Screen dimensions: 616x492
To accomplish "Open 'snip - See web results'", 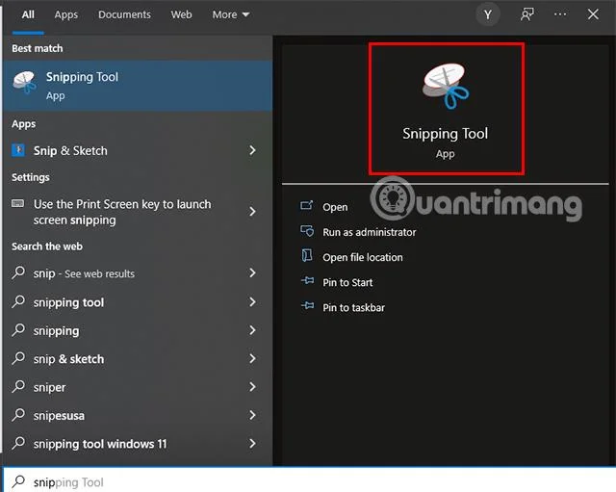I will 138,273.
